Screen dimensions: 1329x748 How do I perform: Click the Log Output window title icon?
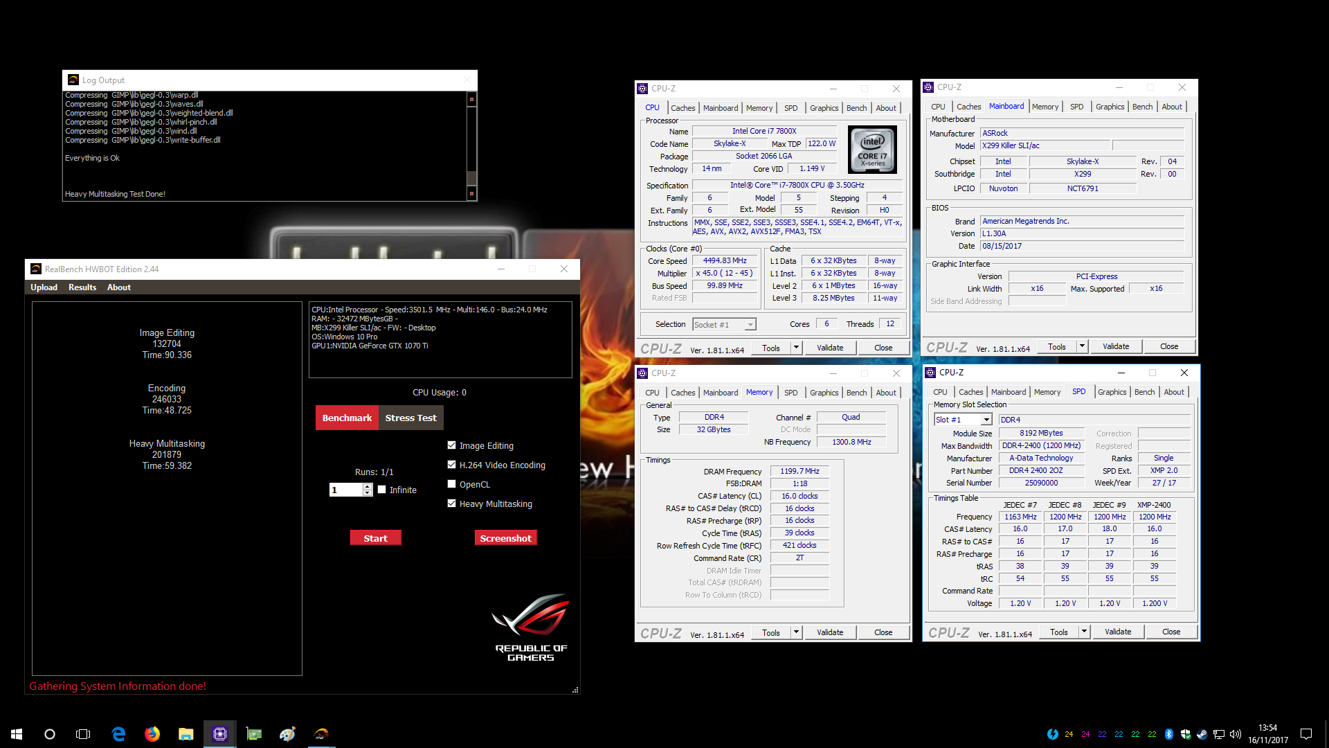(x=73, y=80)
